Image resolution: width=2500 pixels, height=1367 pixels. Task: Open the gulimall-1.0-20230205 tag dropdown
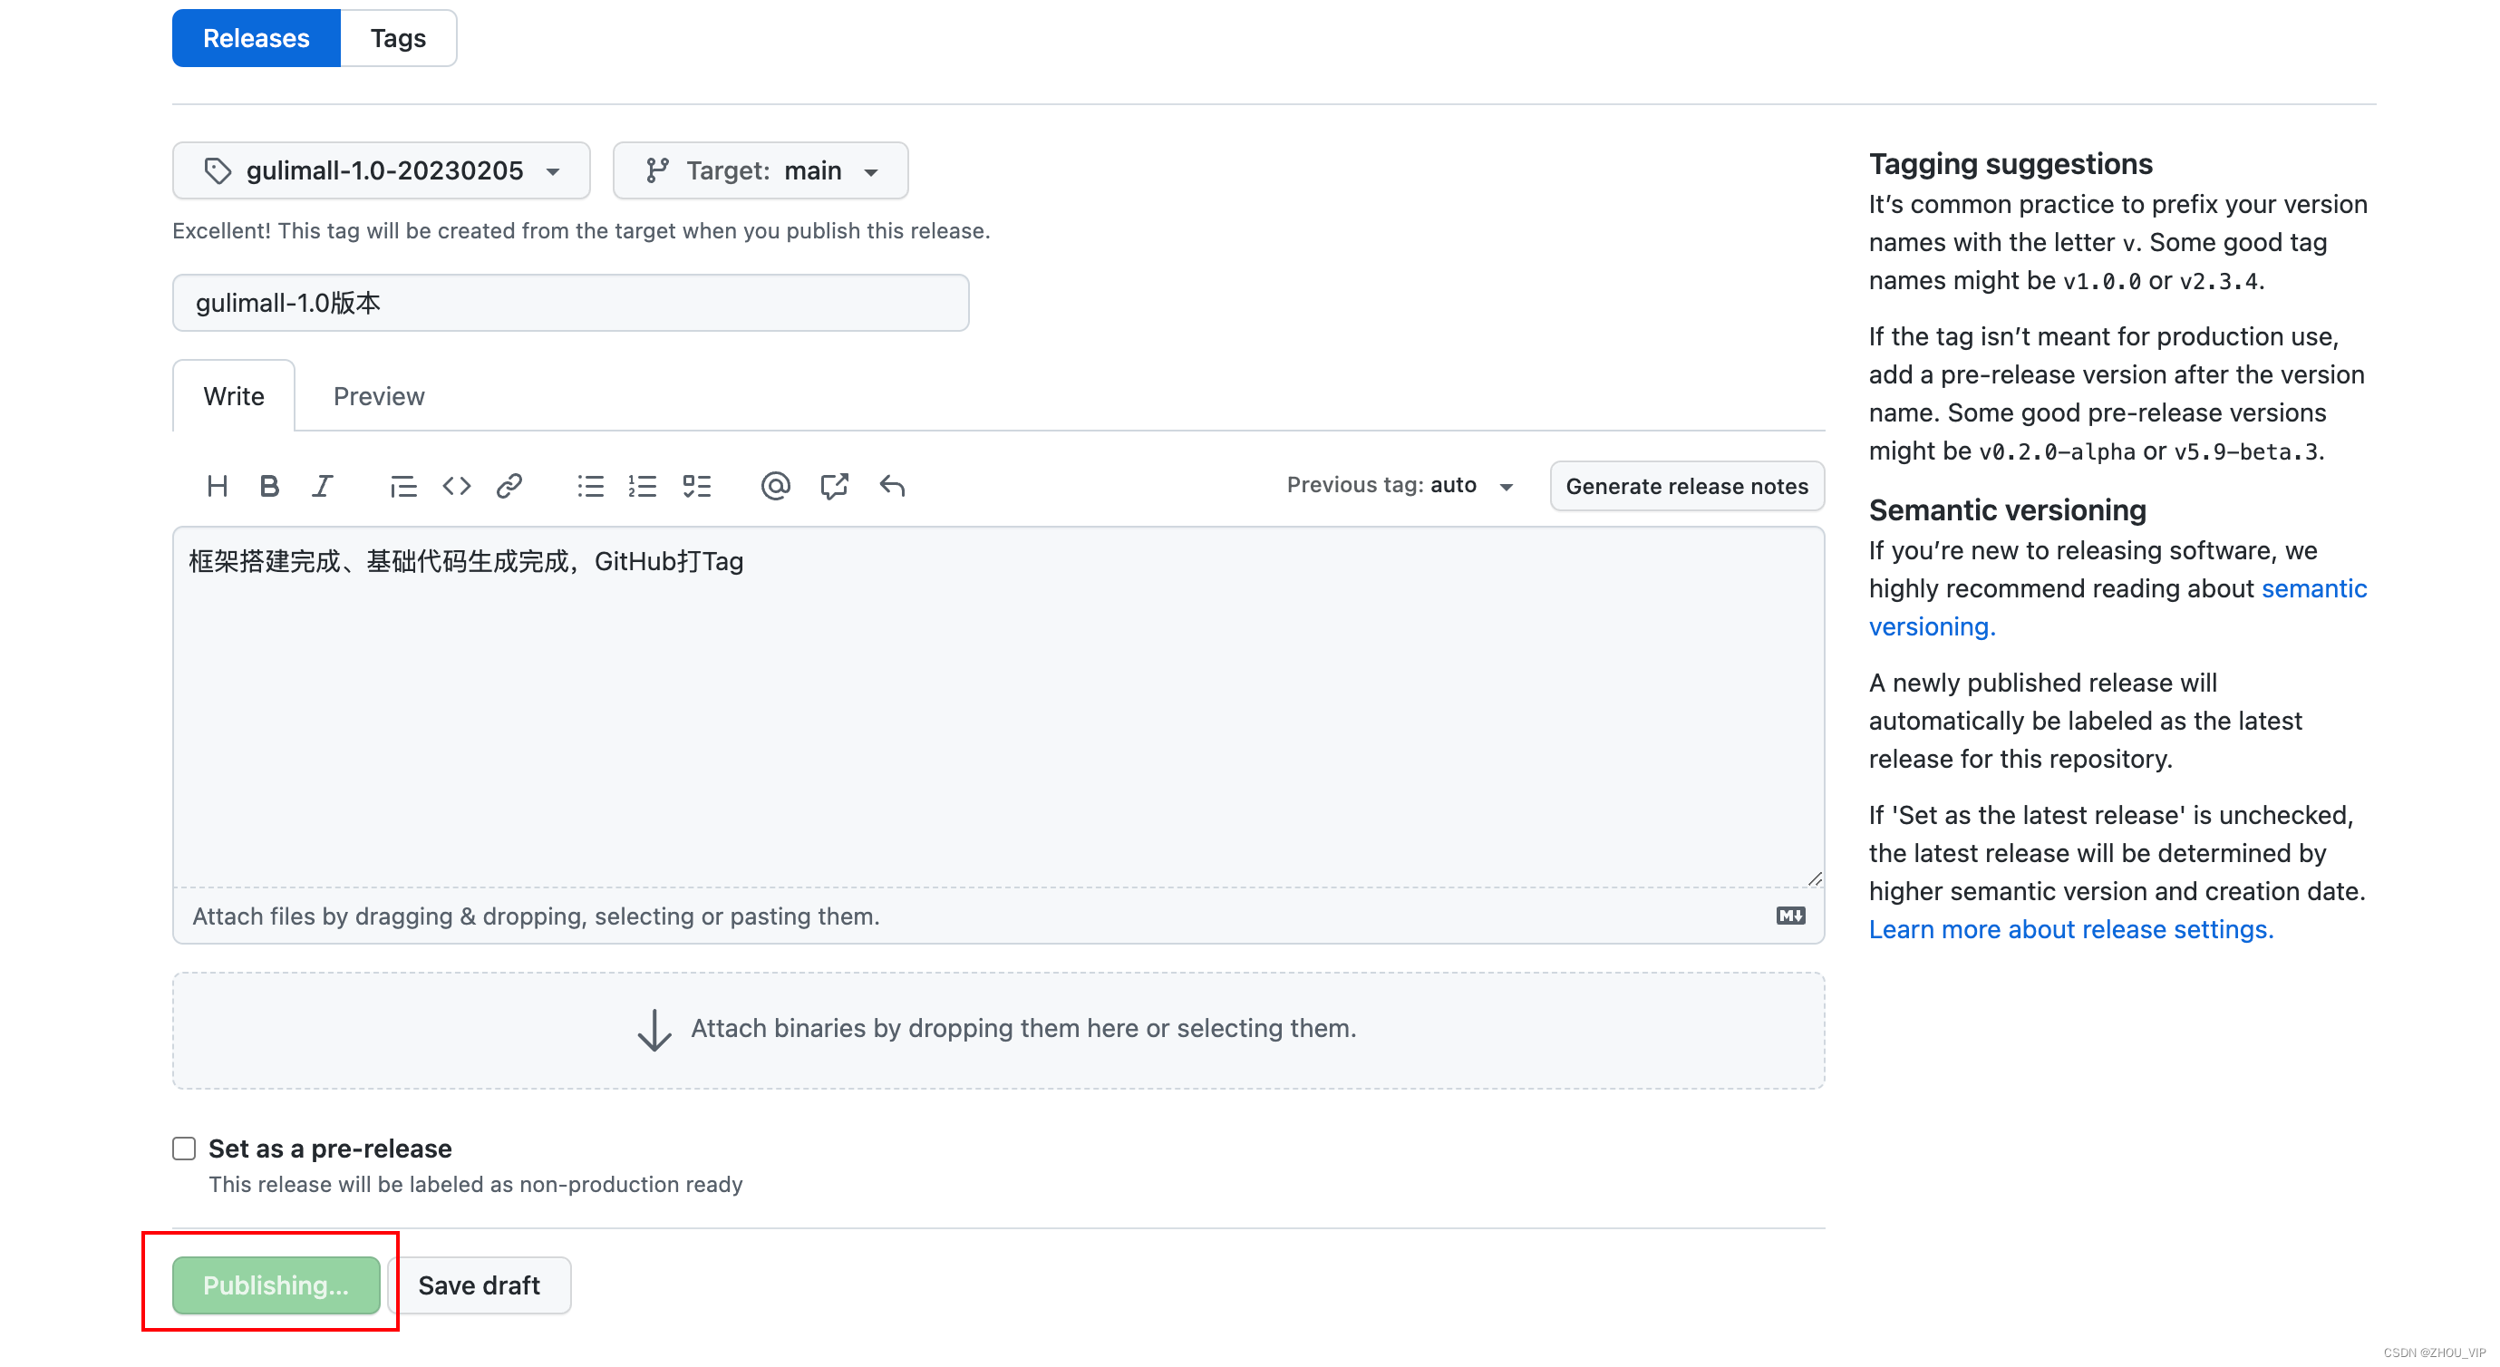coord(382,170)
